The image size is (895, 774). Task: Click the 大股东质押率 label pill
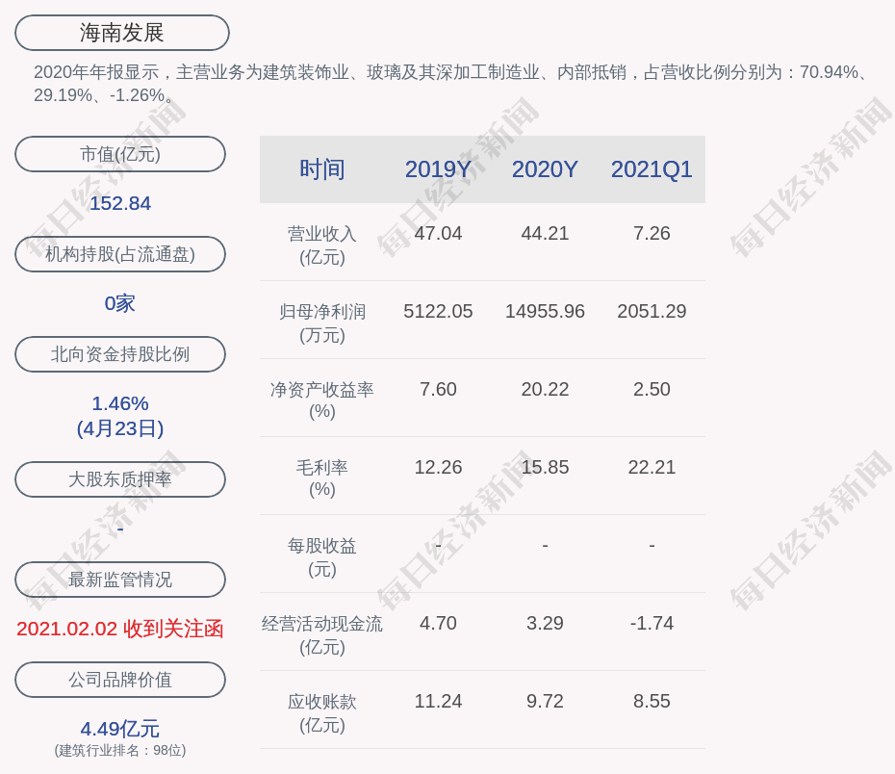tap(120, 479)
